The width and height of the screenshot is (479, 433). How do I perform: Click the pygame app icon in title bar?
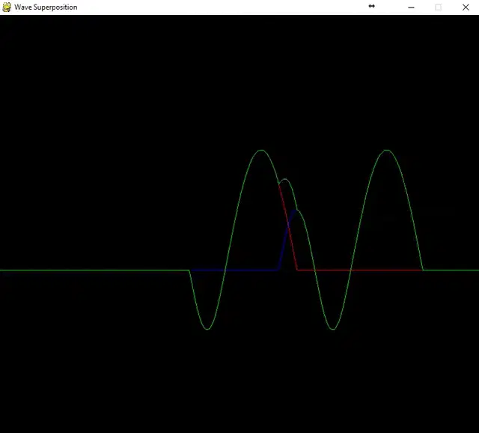click(7, 7)
